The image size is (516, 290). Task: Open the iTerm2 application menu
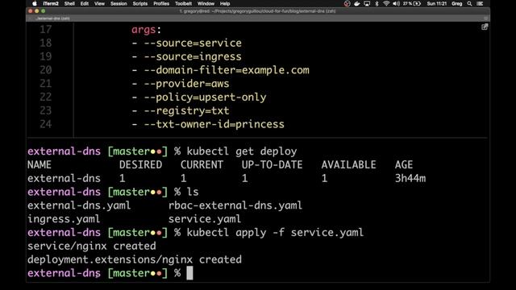51,3
